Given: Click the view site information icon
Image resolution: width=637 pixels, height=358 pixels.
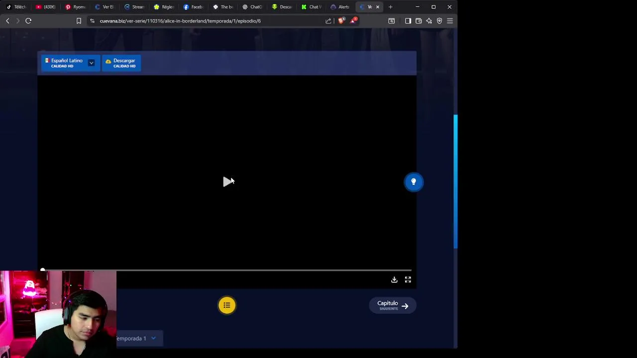Looking at the screenshot, I should (x=92, y=21).
